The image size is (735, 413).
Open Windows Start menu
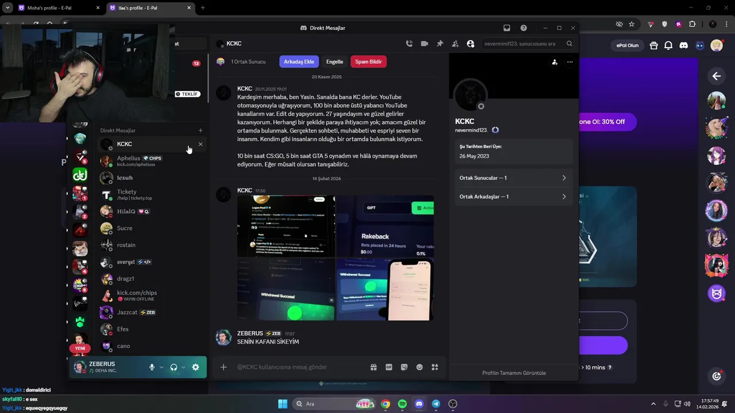pyautogui.click(x=283, y=404)
